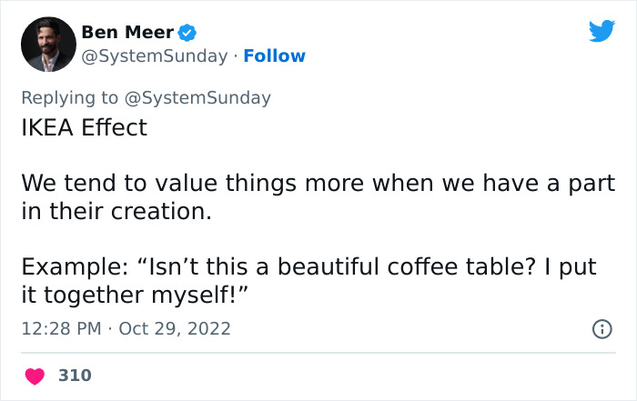Click the blue verified badge
The width and height of the screenshot is (637, 401).
pyautogui.click(x=188, y=33)
